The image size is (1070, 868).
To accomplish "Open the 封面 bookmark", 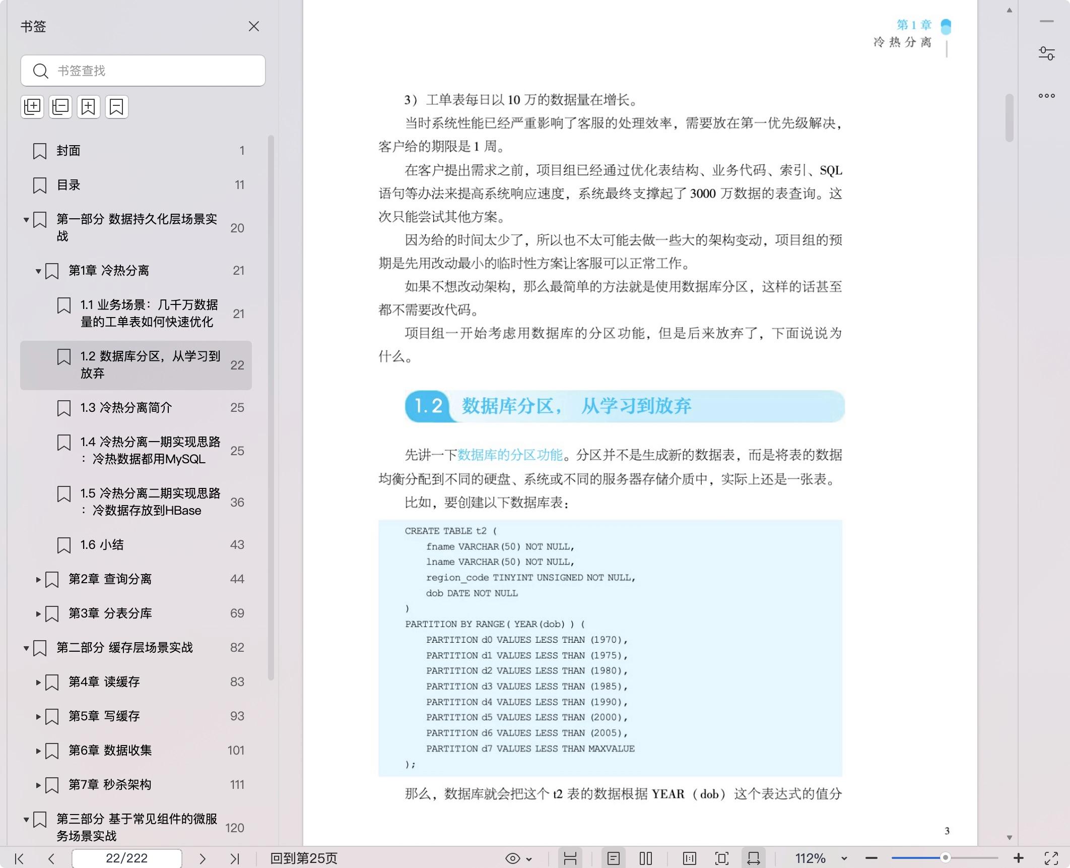I will click(68, 151).
